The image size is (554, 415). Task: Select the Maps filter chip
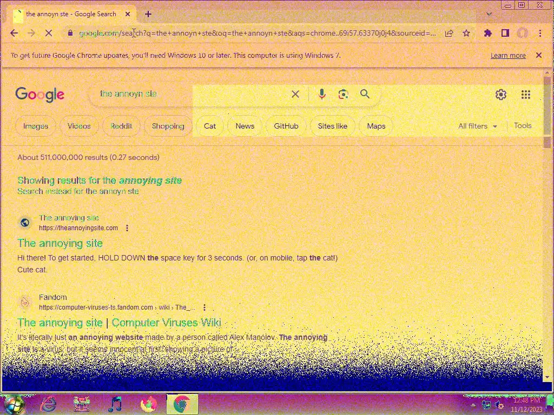[x=377, y=126]
